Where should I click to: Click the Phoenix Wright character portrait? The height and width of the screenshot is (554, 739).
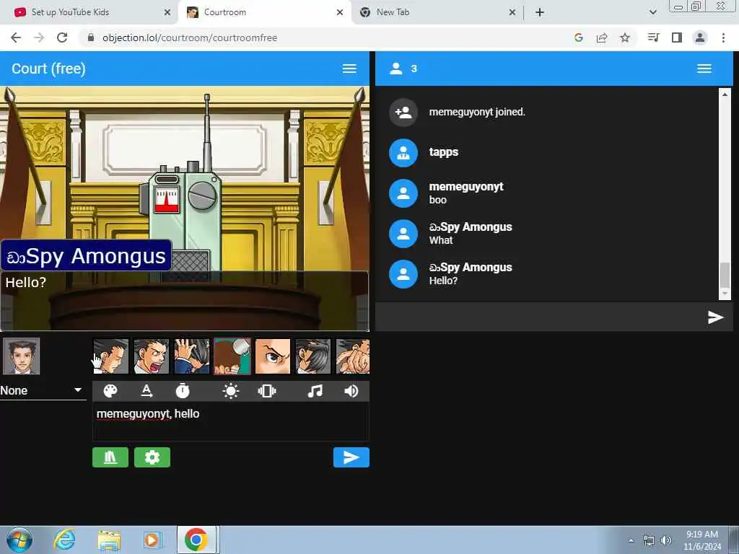(x=21, y=356)
